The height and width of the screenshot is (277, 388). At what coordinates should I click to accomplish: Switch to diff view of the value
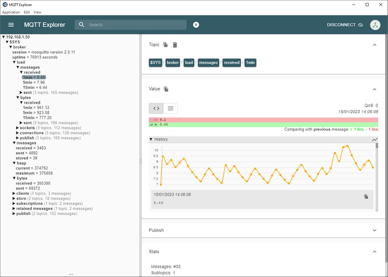156,108
